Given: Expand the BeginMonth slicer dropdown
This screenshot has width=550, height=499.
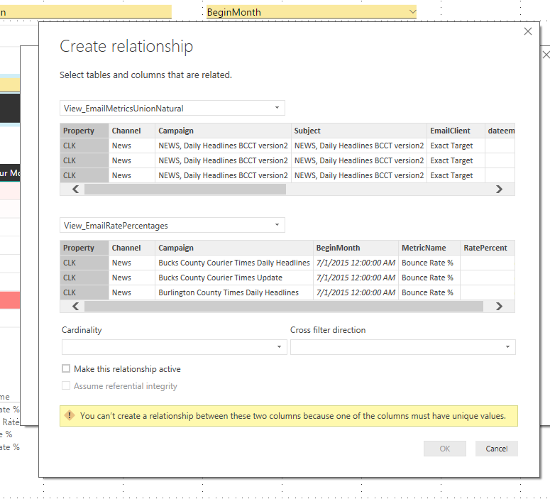Looking at the screenshot, I should point(412,12).
